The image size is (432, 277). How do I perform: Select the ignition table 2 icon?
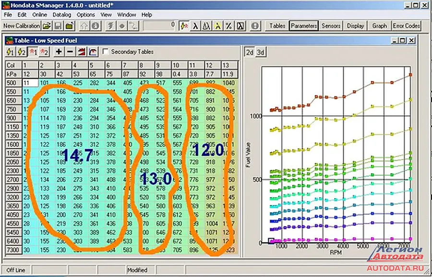pyautogui.click(x=22, y=51)
